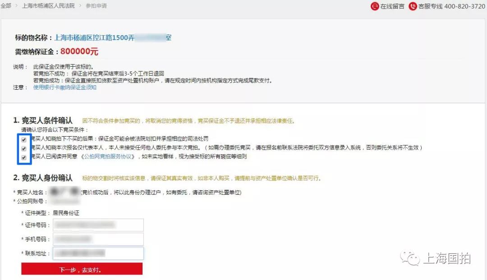This screenshot has width=487, height=280.
Task: Click the 在线留言 text link
Action: [x=392, y=6]
